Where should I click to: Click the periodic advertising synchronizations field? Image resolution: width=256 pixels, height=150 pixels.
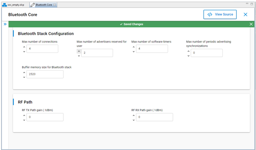click(207, 53)
